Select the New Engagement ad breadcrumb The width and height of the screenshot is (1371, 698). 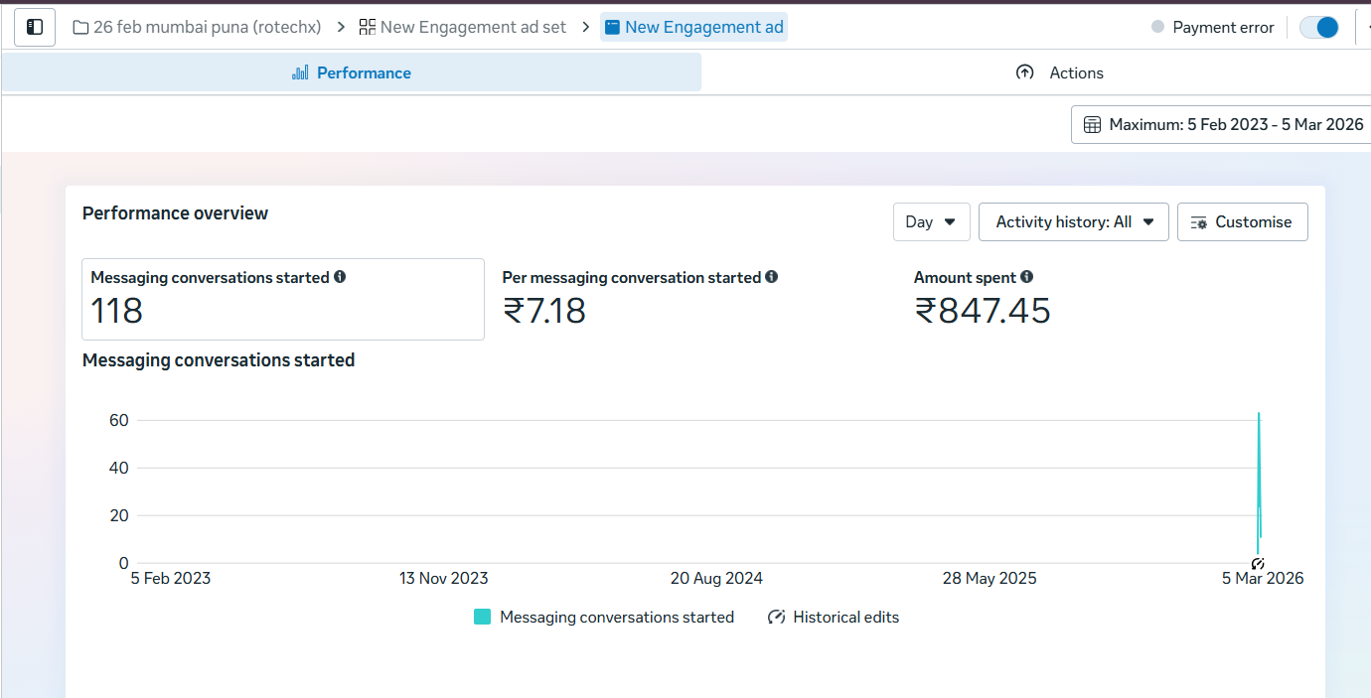pos(693,27)
